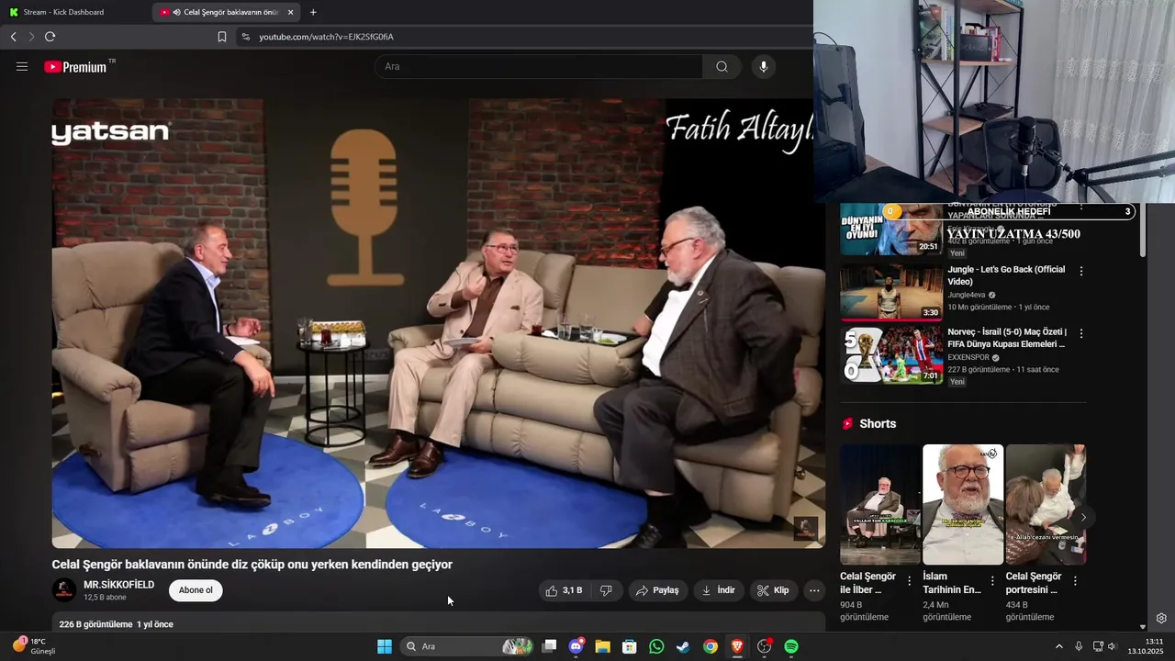Create a clip with Klip button
The image size is (1175, 661).
[x=773, y=590]
